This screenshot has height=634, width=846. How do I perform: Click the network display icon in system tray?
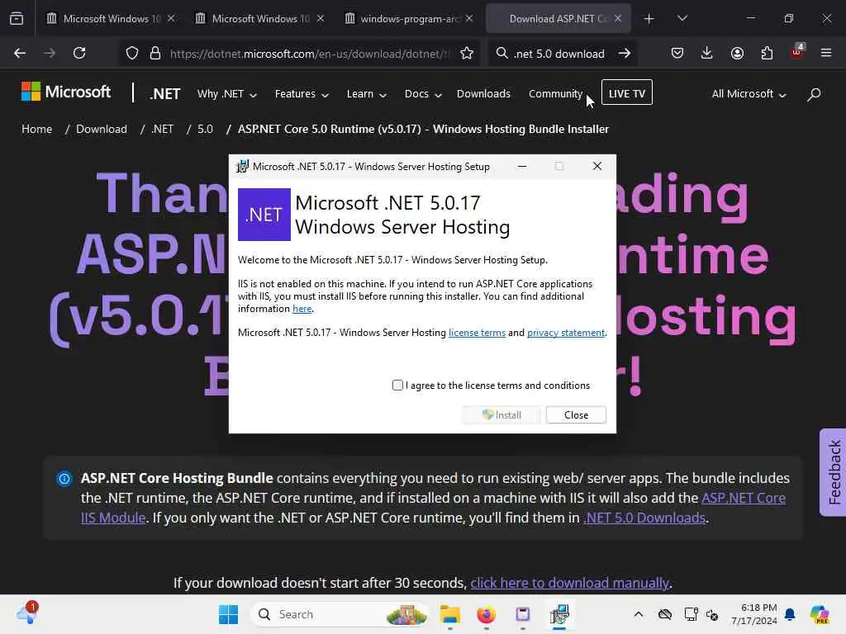coord(691,614)
